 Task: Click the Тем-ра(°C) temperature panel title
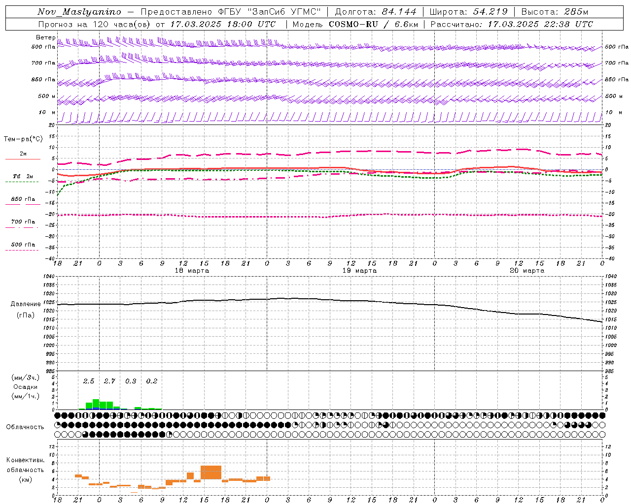(x=23, y=139)
